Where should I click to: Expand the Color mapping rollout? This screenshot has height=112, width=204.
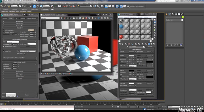tap(20, 74)
